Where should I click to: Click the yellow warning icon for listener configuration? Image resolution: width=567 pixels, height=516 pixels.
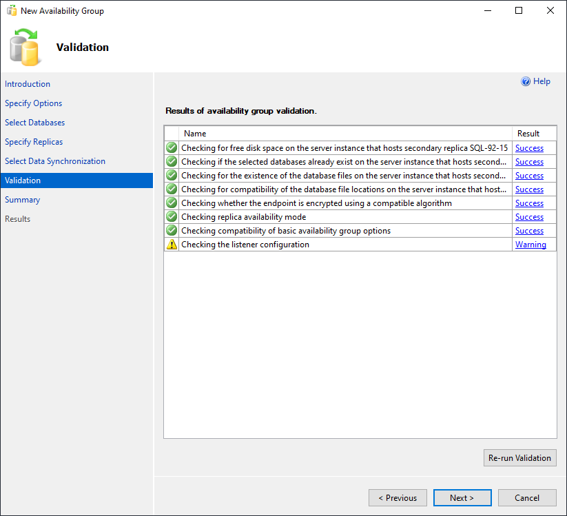(x=172, y=245)
